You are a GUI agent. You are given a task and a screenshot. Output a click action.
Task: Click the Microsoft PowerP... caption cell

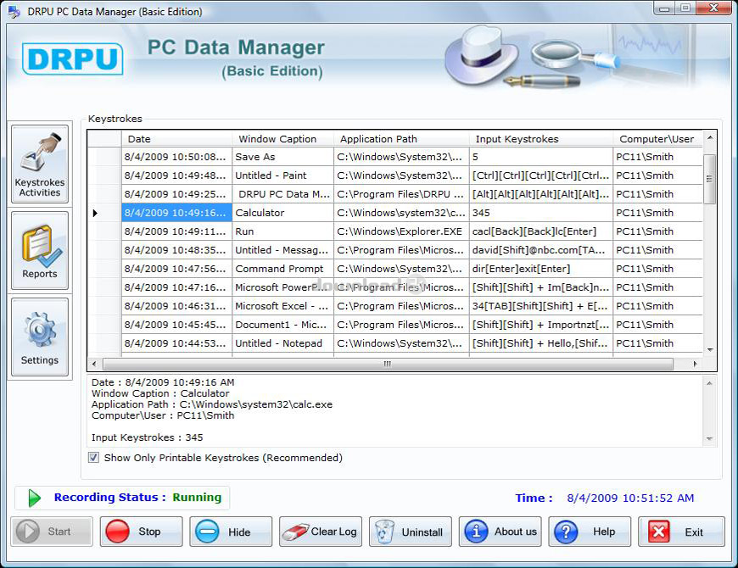tap(282, 287)
